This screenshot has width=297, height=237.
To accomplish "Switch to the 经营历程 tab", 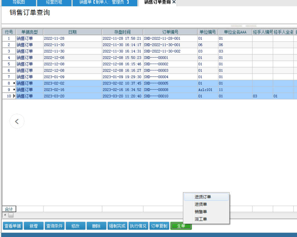I will [x=54, y=3].
